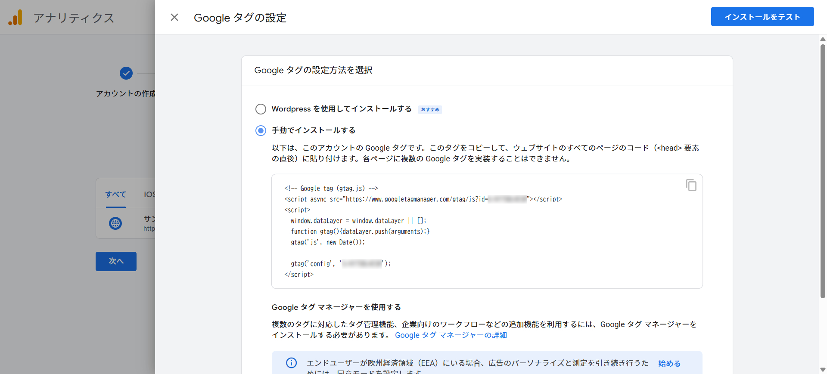Open the Google タグ マネージャーの詳細 link

coord(451,335)
